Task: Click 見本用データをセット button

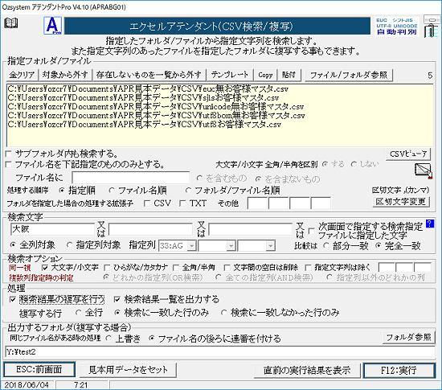Action: pos(128,370)
